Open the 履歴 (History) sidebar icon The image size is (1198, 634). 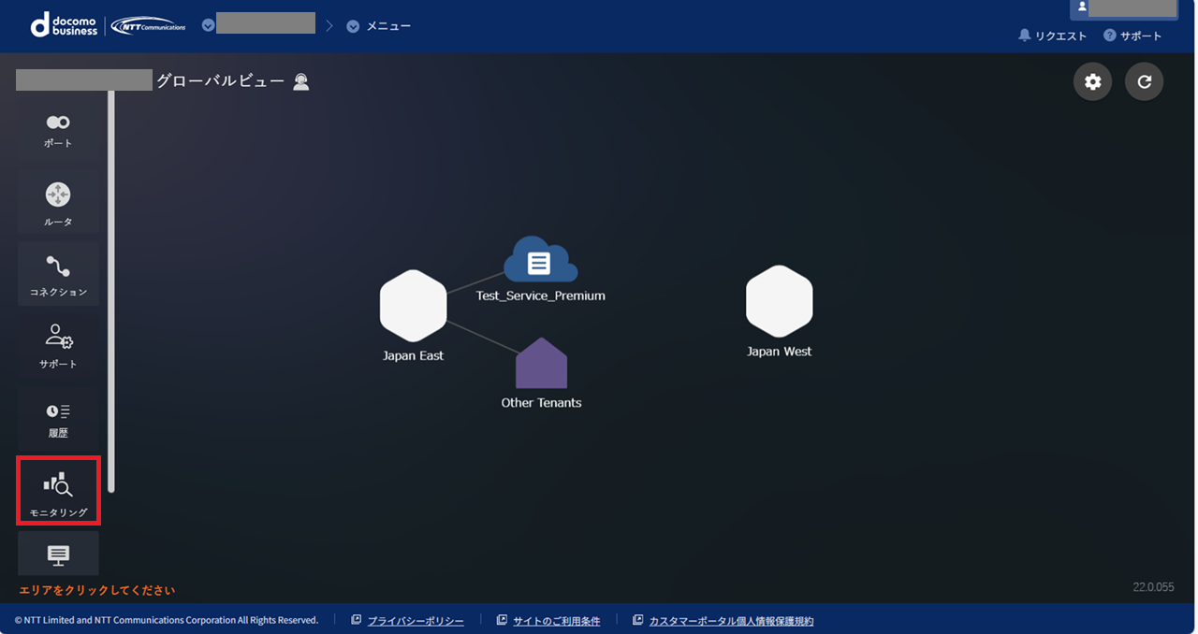(58, 419)
